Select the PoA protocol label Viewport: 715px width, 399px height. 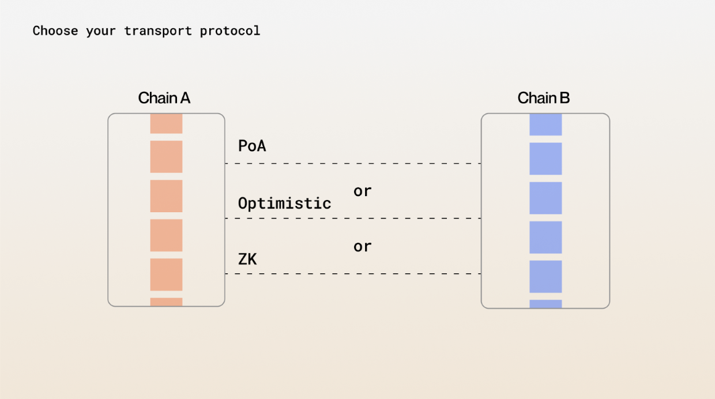[252, 146]
